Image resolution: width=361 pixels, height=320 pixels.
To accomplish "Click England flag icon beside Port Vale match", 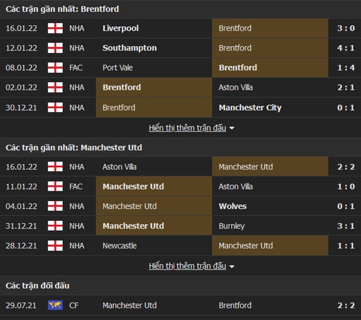I will coord(55,68).
